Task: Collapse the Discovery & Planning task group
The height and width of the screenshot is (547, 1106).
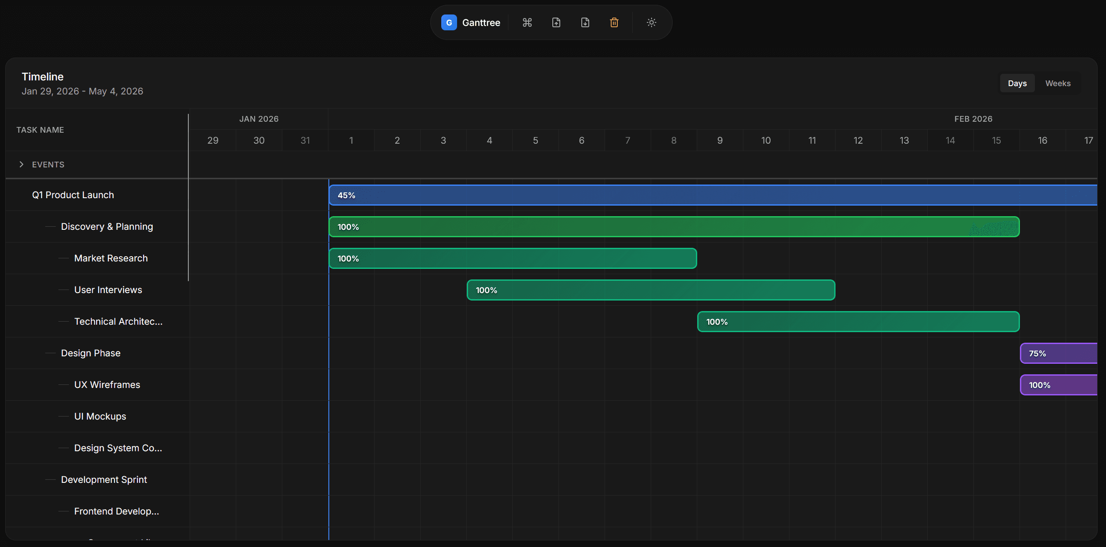Action: 50,227
